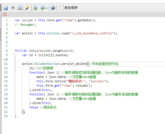The image size is (165, 134).
Task: Click line number 11 in the gutter
Action: [6, 64]
